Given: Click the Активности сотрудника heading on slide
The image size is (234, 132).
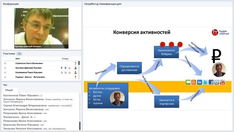Looking at the screenshot, I should click(x=104, y=88).
